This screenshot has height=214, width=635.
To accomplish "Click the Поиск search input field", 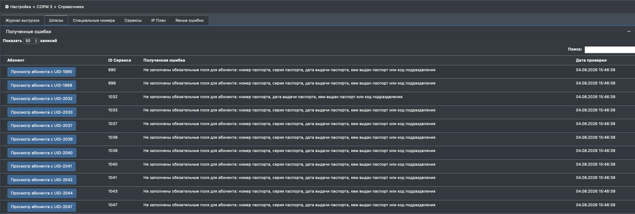I will tap(610, 49).
